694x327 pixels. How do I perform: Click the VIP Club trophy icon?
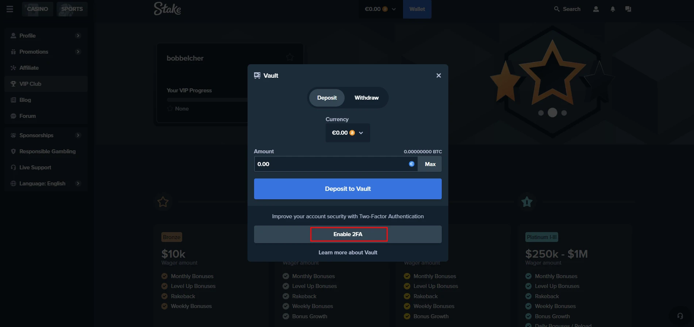point(14,84)
